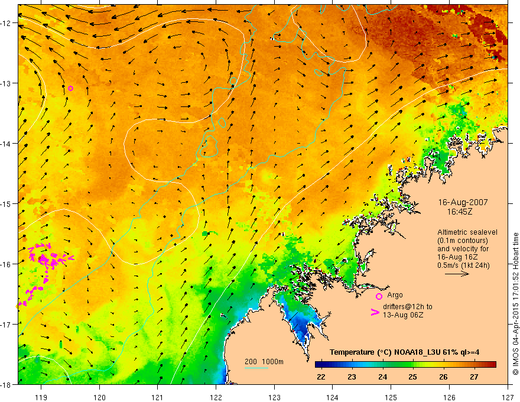Click the '(0.1m contours)' text
This screenshot has width=520, height=402.
[463, 241]
